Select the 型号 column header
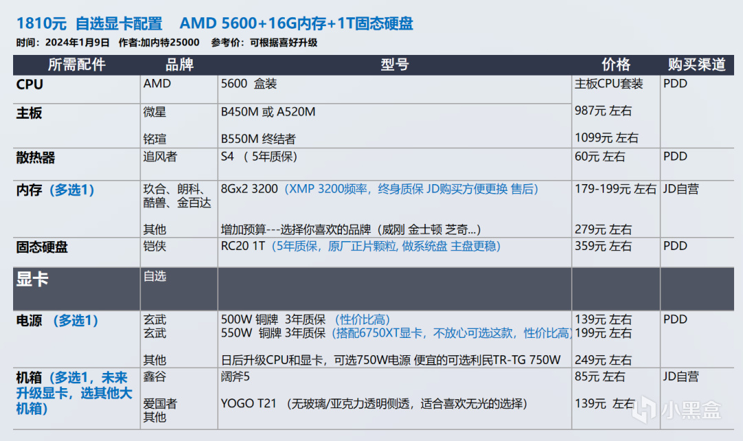This screenshot has width=743, height=441. pyautogui.click(x=394, y=65)
